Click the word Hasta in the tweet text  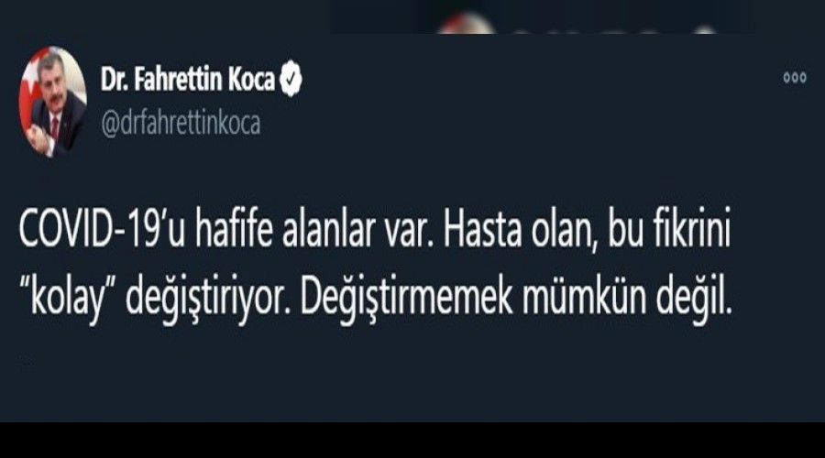click(482, 230)
